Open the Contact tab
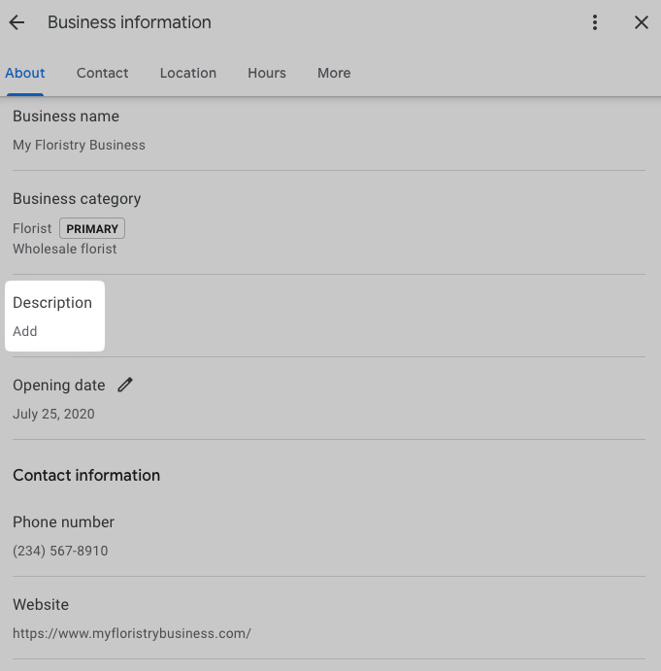661x671 pixels. tap(103, 73)
